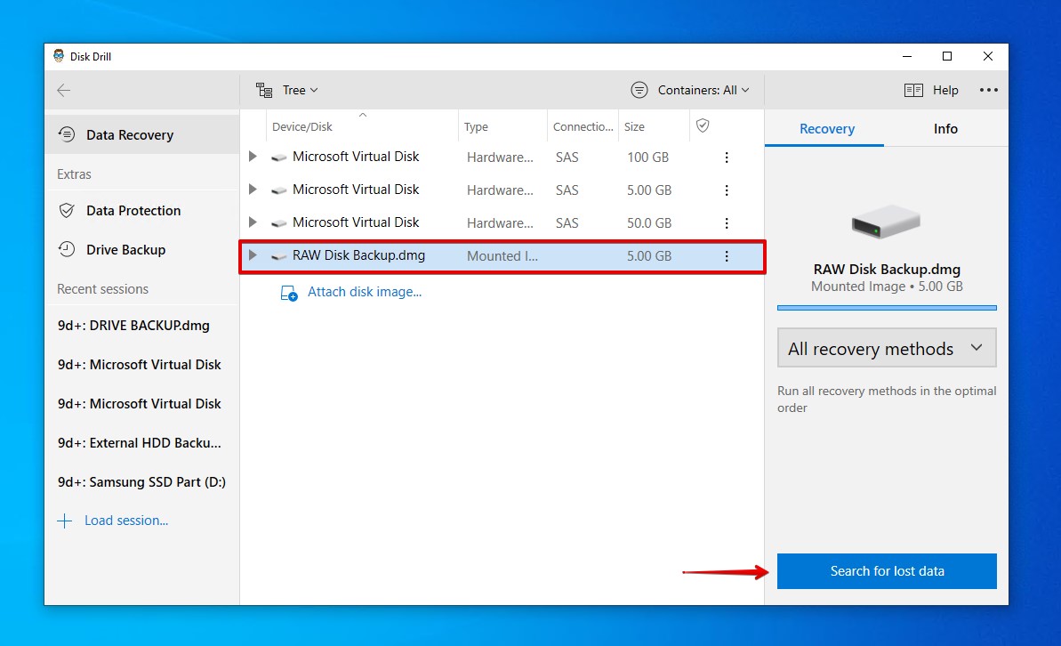Open the Help panel
This screenshot has height=646, width=1061.
[x=932, y=90]
